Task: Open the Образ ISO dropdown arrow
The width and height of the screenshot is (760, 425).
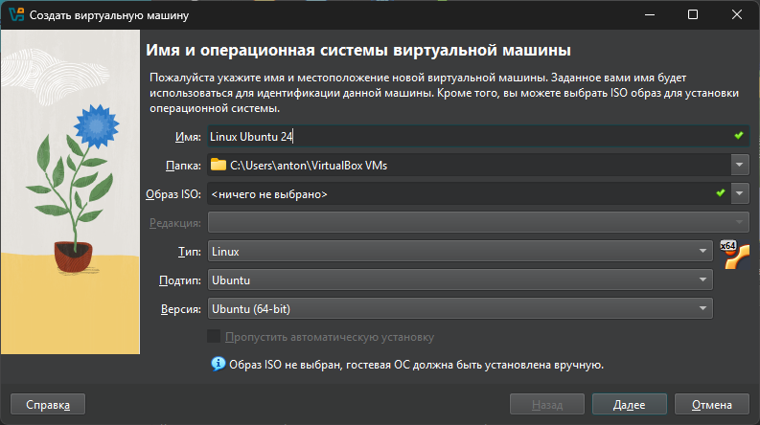Action: point(740,193)
